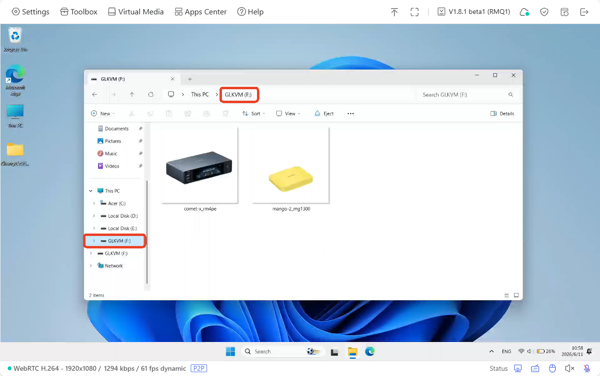Open the Help menu

point(250,12)
